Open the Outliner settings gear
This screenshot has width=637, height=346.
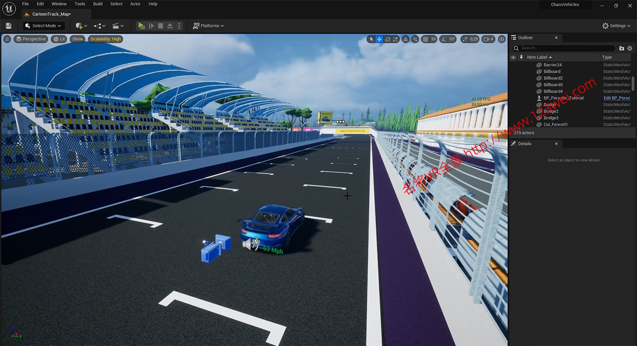(x=630, y=48)
